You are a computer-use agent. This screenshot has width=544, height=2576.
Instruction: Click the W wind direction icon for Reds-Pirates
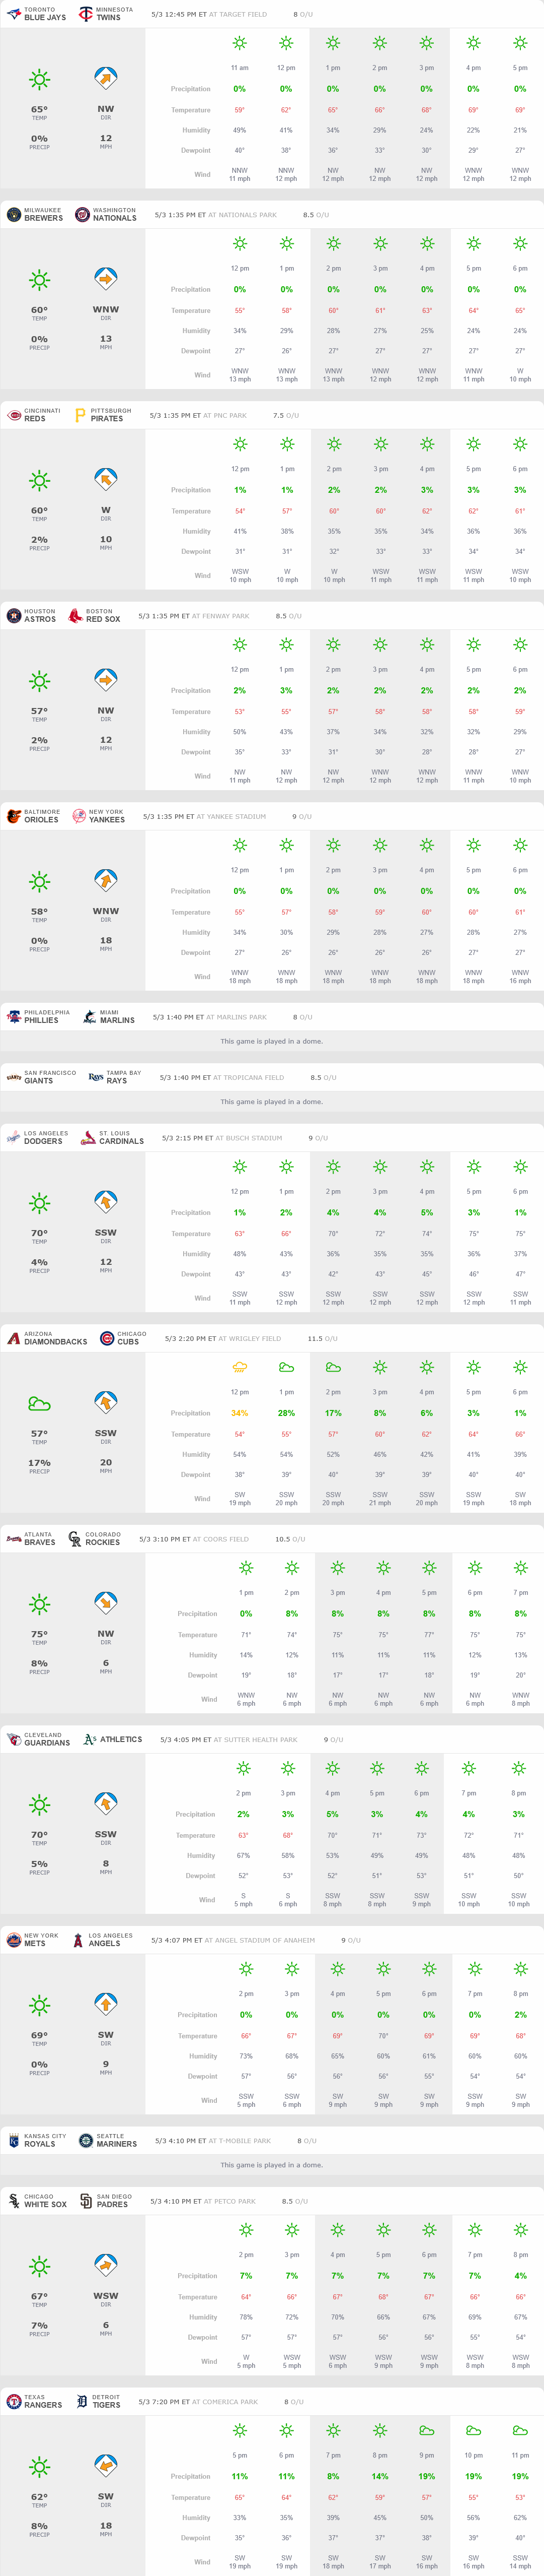coord(106,479)
